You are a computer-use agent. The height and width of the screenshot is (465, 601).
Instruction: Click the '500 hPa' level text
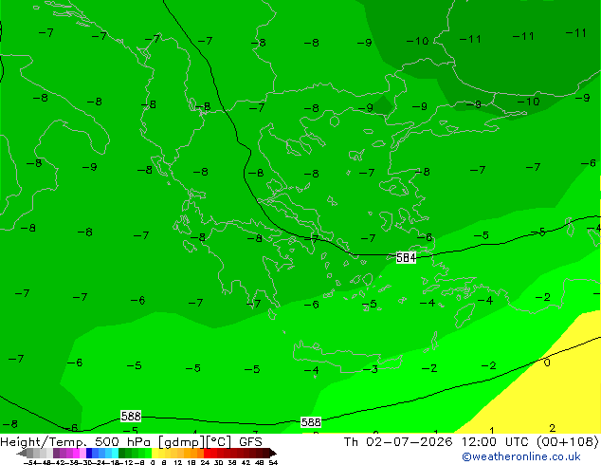tap(124, 441)
